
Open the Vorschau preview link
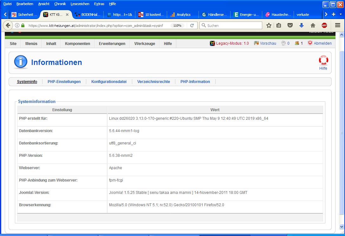tap(268, 43)
